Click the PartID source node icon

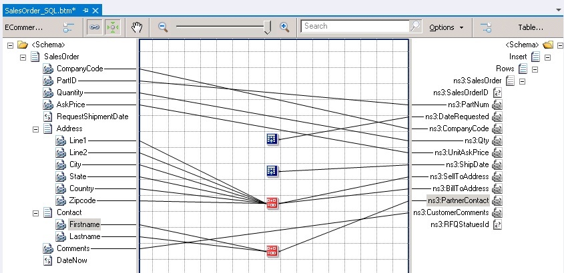48,81
